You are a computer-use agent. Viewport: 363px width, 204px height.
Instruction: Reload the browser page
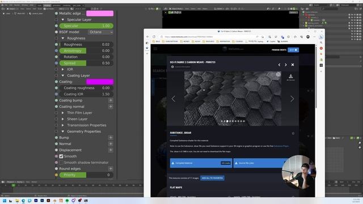tap(154, 37)
